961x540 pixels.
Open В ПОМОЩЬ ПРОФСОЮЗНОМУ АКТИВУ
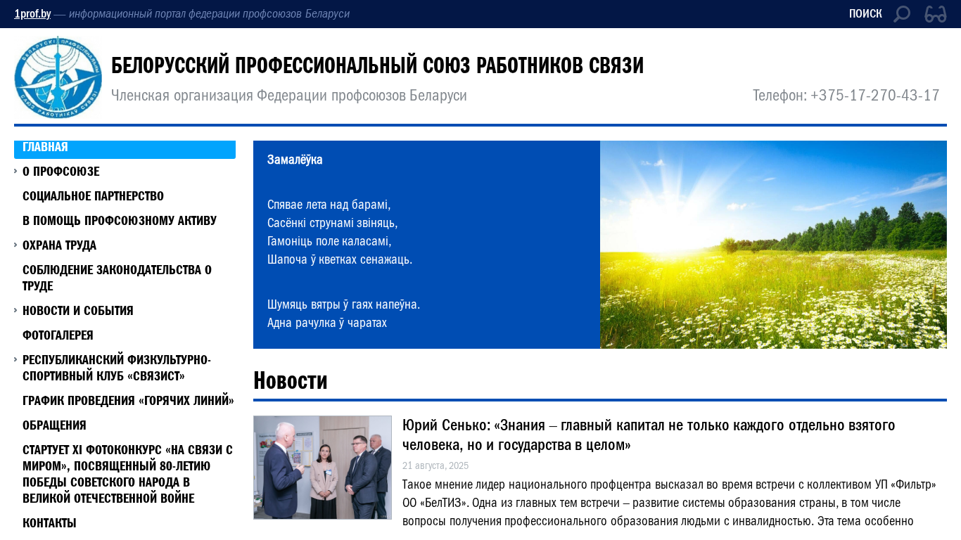coord(120,221)
